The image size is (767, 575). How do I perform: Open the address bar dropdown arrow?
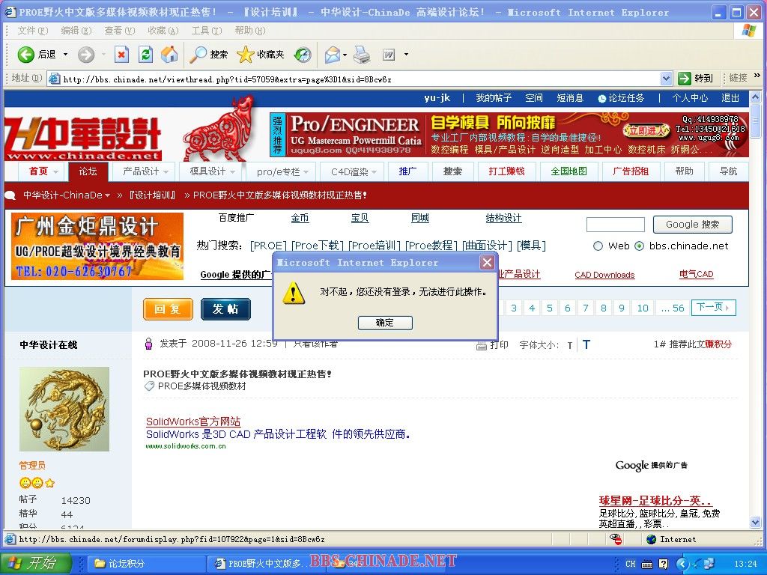[666, 78]
